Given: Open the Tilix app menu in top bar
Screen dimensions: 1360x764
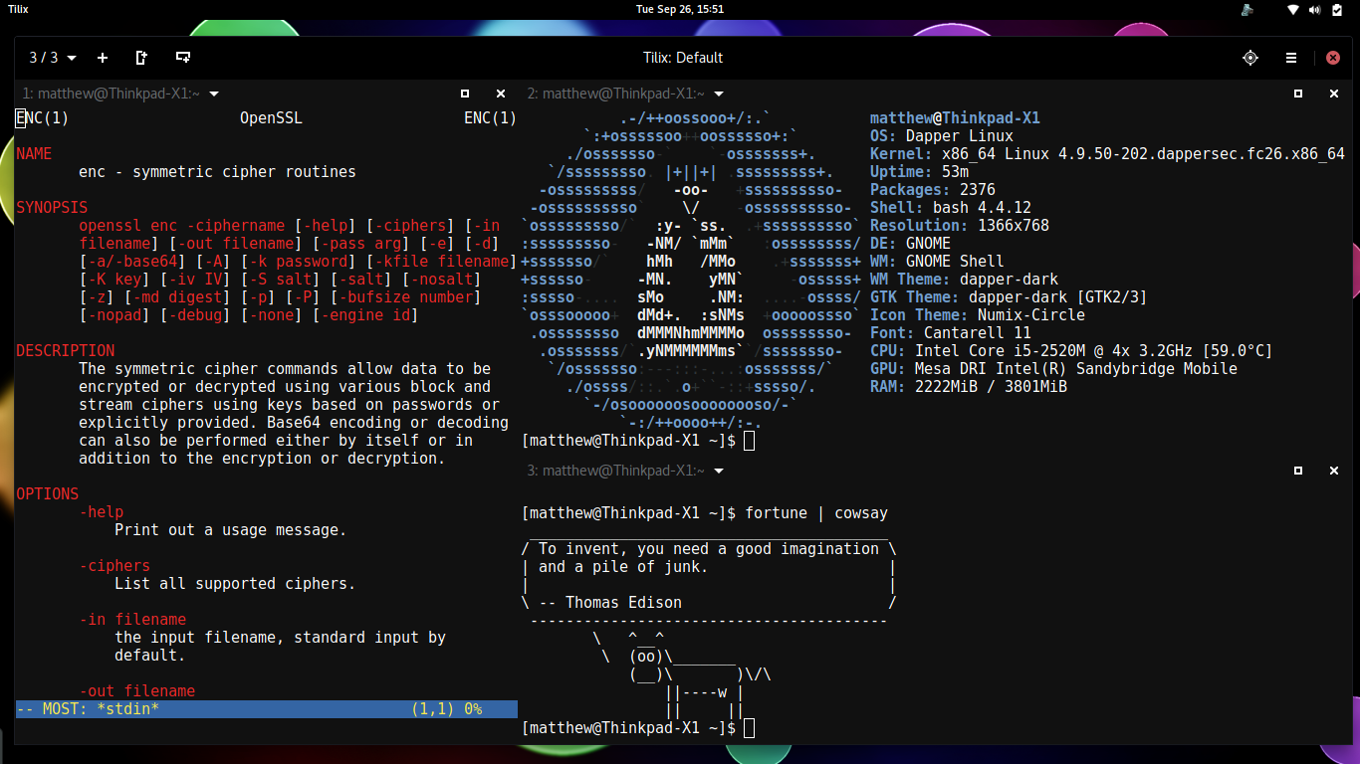Looking at the screenshot, I should click(x=18, y=9).
